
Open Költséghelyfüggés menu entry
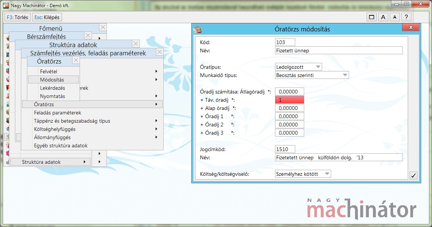coord(92,129)
